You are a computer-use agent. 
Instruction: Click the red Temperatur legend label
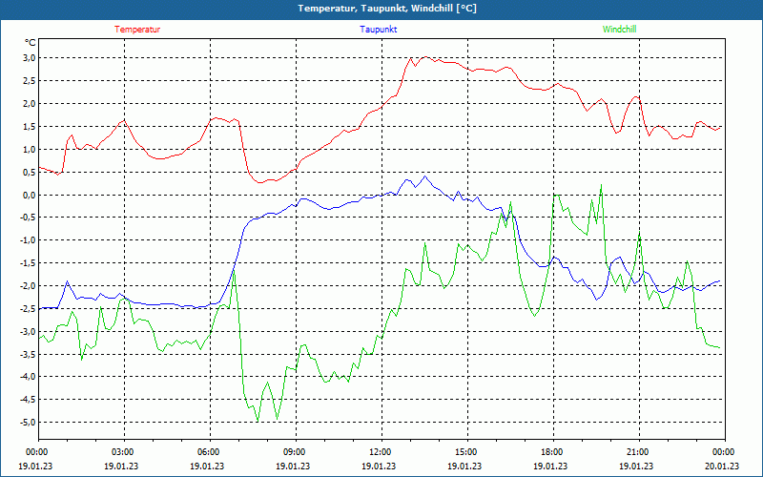pos(137,30)
